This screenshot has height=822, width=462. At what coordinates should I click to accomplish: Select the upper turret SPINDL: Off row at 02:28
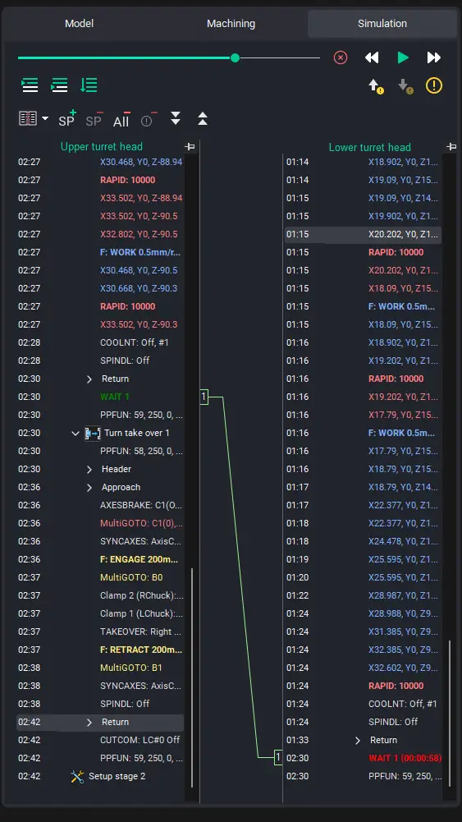pos(100,360)
